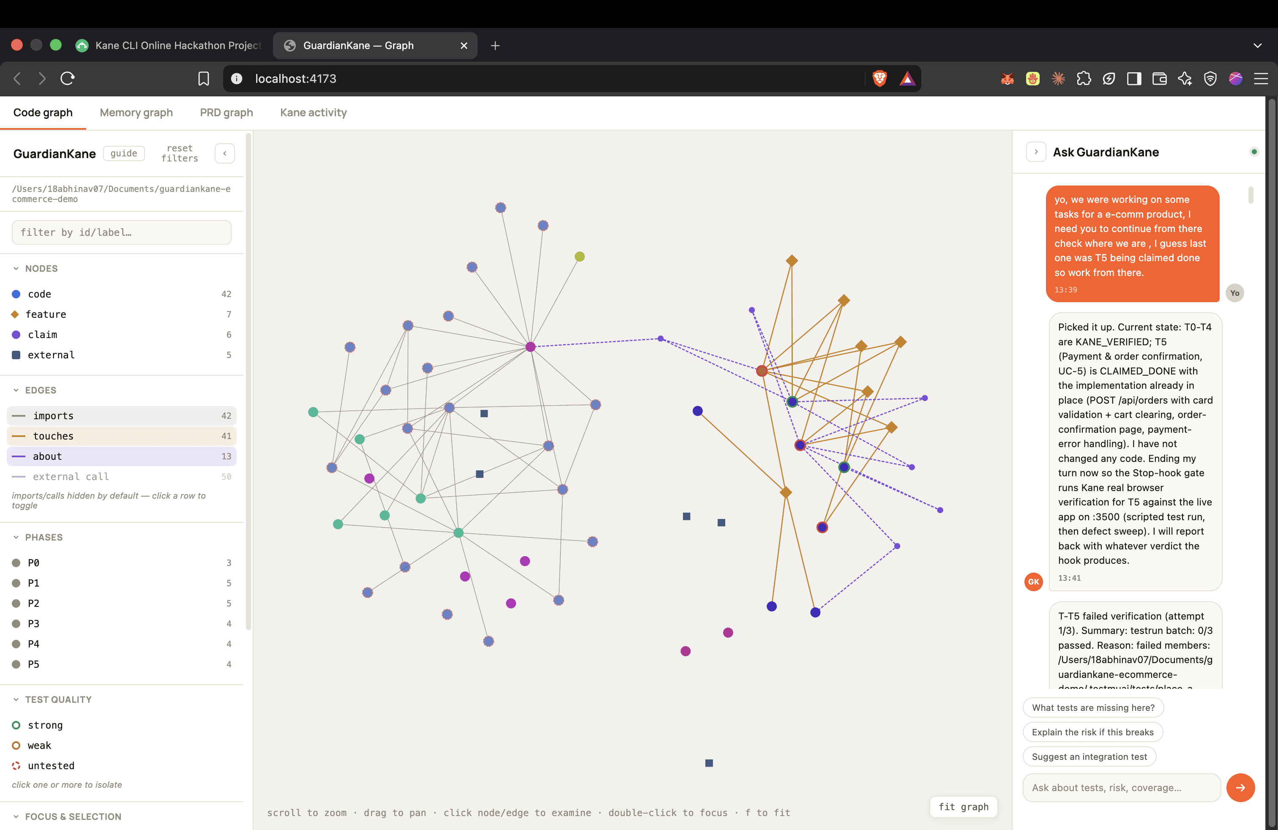Toggle the external node type filter
This screenshot has width=1278, height=830.
[121, 355]
